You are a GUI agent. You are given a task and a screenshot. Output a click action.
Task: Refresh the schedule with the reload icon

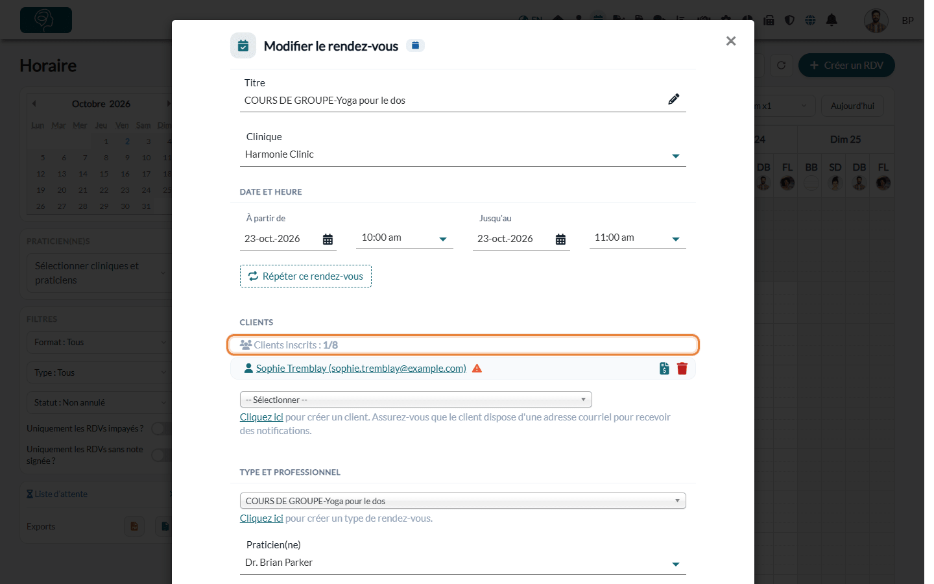[782, 66]
